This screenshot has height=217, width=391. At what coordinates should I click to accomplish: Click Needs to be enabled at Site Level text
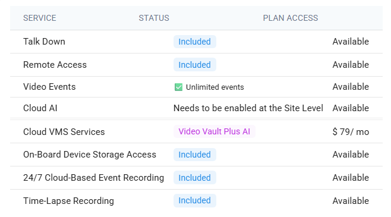(x=248, y=108)
